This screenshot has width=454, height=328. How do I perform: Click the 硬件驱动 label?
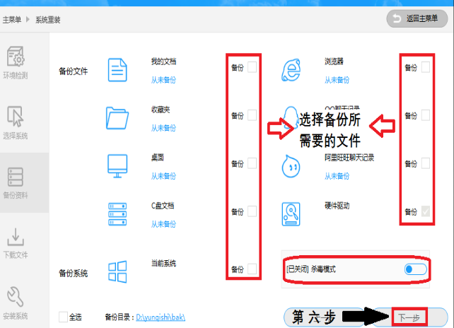pos(337,206)
